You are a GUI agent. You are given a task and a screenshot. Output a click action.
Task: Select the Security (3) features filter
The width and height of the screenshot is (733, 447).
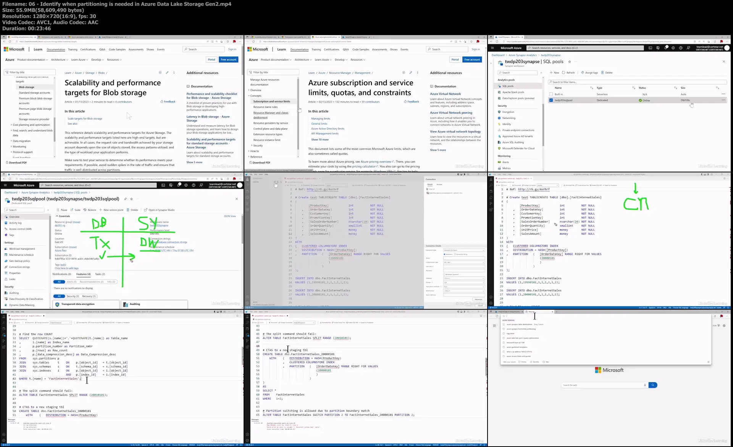(73, 296)
